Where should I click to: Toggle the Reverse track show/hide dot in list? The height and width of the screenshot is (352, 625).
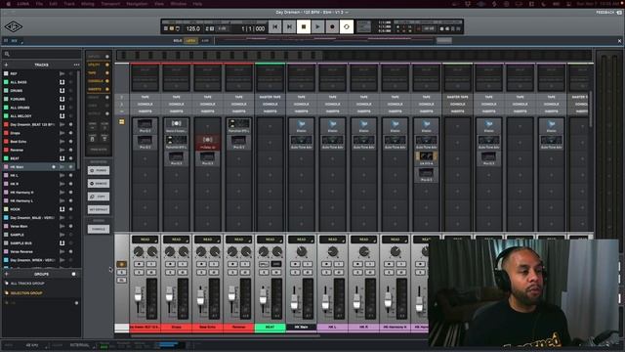coord(71,150)
